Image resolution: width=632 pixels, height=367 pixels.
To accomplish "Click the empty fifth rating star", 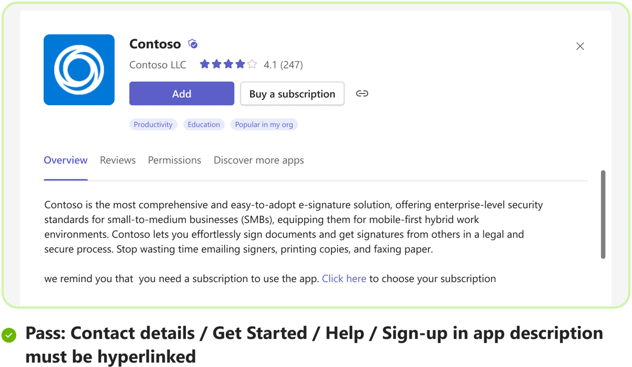I will tap(252, 64).
